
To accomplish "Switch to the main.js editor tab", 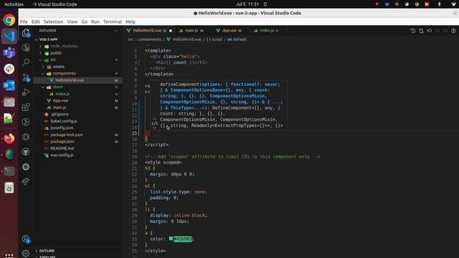I will pyautogui.click(x=194, y=30).
